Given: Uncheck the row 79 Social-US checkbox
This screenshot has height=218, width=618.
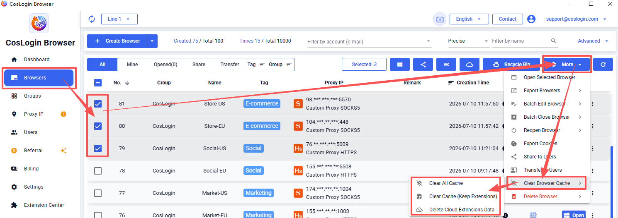Looking at the screenshot, I should pos(98,149).
